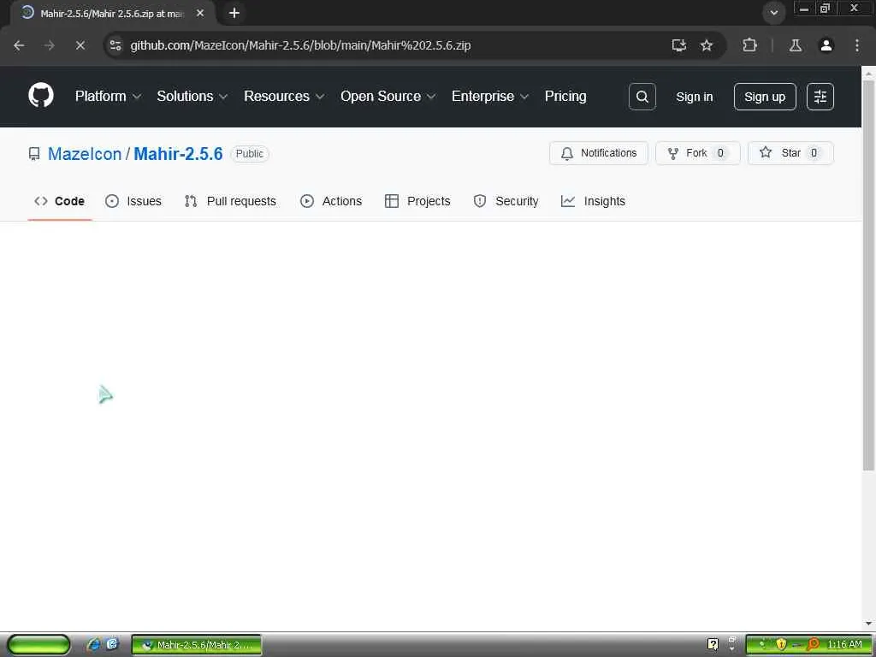Click the page vertical scrollbar thumb

click(x=868, y=275)
